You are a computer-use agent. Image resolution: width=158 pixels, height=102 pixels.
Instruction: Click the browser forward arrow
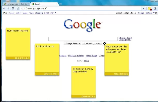click(8, 8)
